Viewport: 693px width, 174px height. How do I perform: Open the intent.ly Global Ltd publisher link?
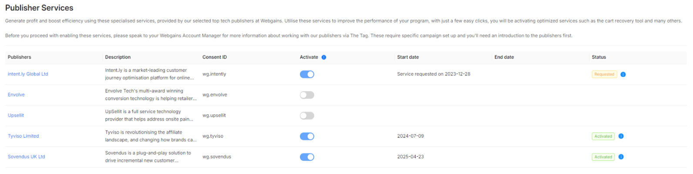click(x=28, y=74)
